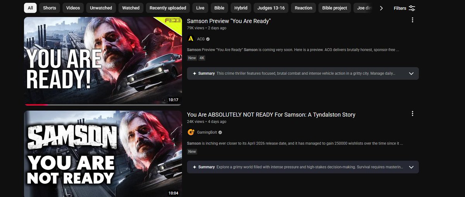Click the 79K views text
This screenshot has height=197, width=465.
click(x=196, y=28)
